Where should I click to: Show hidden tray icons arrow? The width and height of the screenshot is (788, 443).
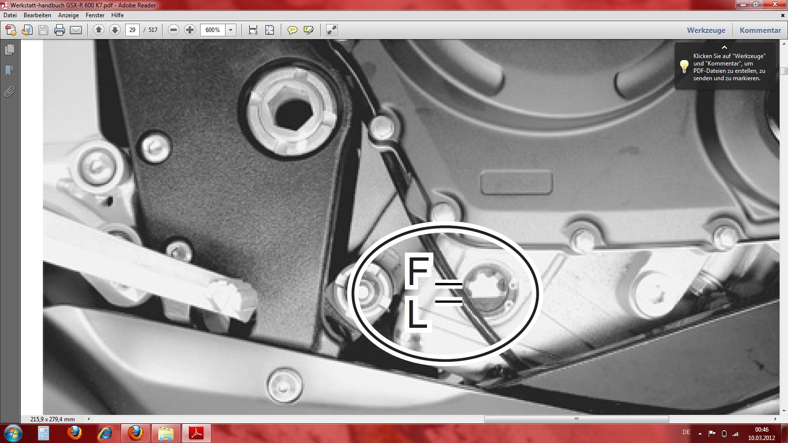pyautogui.click(x=700, y=434)
